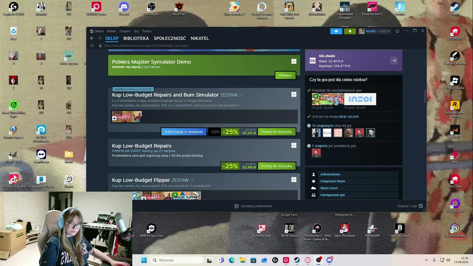473x266 pixels.
Task: Click the Wyszukaj taskbar search box
Action: coord(177,260)
